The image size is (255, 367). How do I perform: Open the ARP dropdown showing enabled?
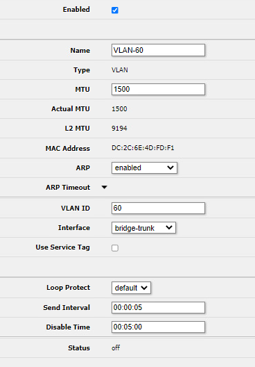point(144,168)
